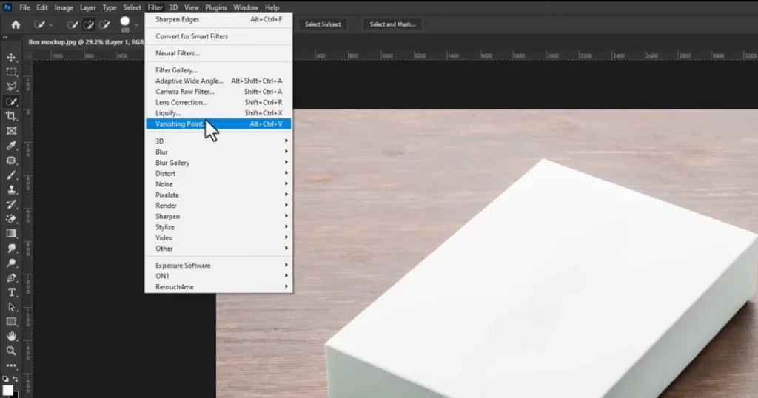Expand the Retouch4me plugin submenu
Viewport: 758px width, 398px height.
point(218,287)
